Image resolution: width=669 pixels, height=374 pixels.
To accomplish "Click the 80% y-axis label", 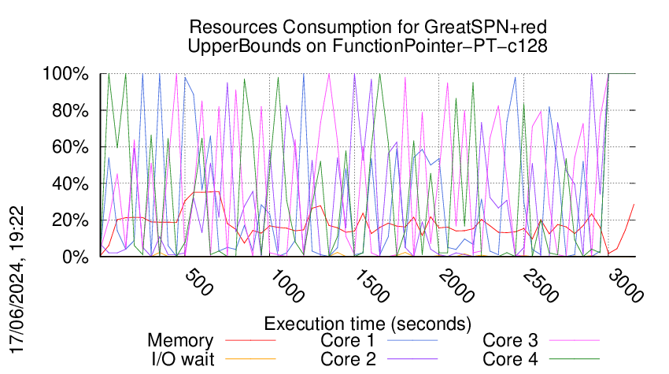I will (x=70, y=110).
